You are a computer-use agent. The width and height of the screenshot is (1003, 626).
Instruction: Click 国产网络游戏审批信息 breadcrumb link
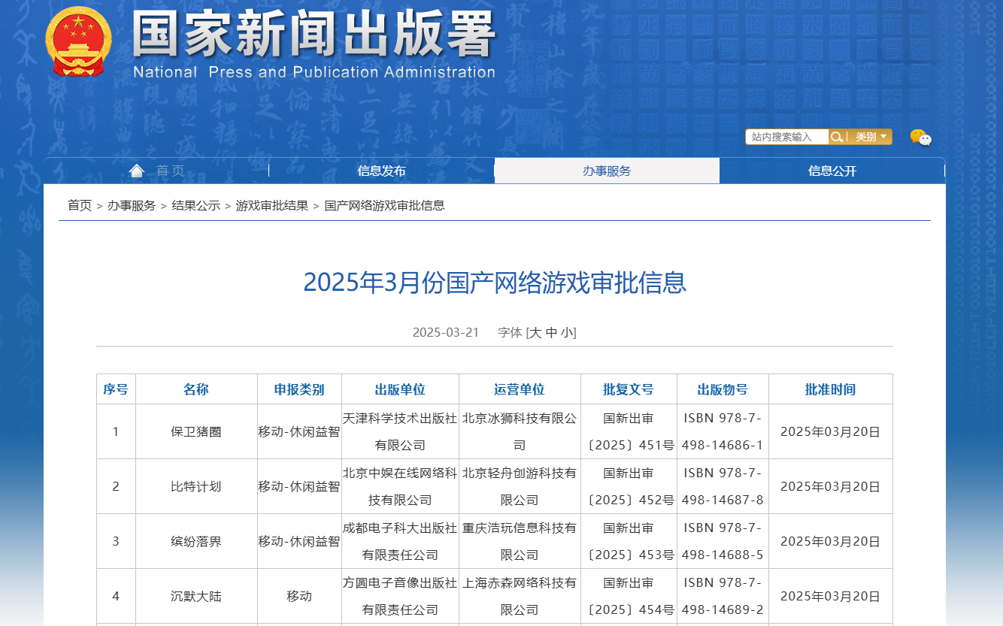[x=384, y=205]
